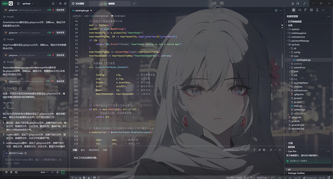The height and width of the screenshot is (179, 333).
Task: Open settings gear in chat header
Action: point(60,3)
